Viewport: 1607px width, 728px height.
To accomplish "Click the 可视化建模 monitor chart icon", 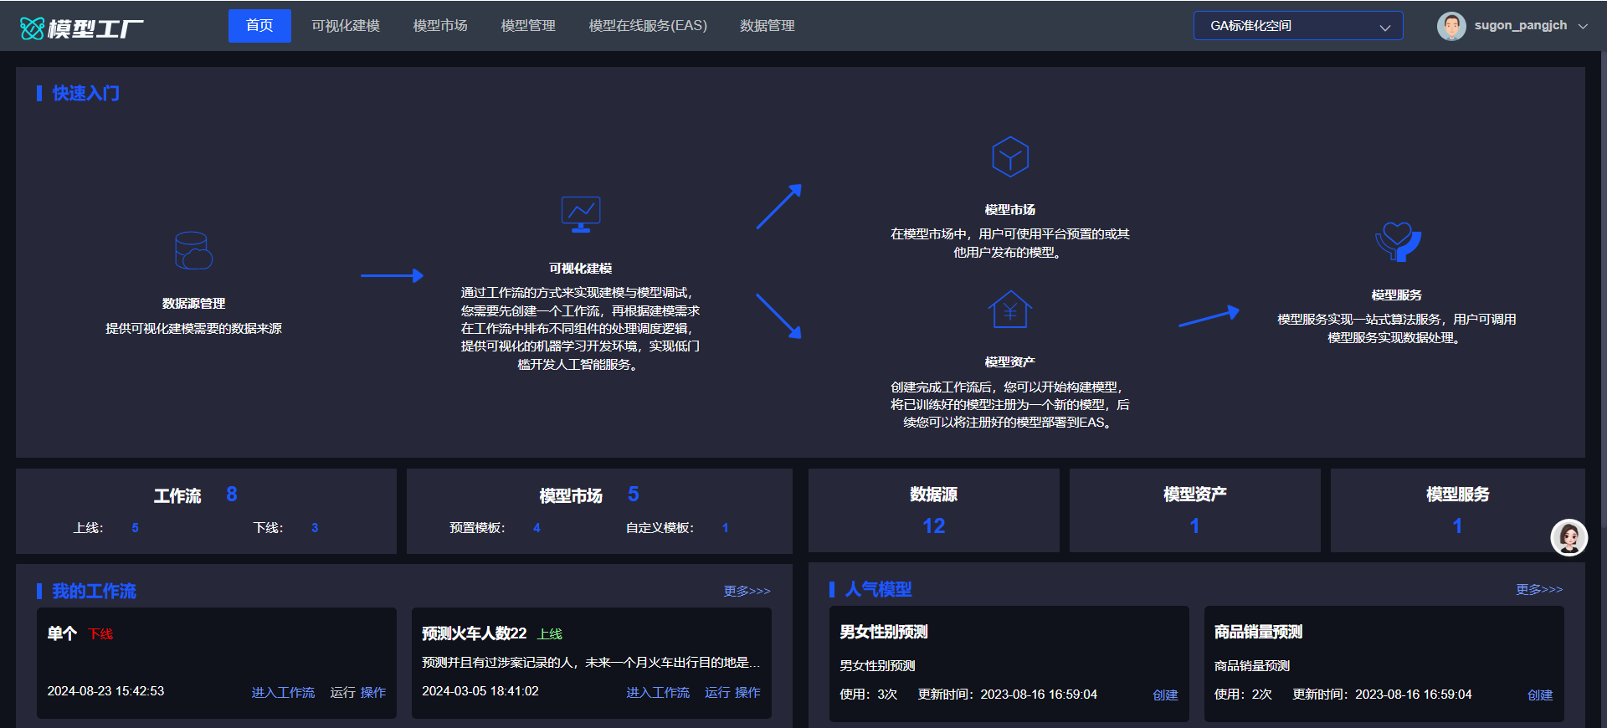I will tap(580, 214).
